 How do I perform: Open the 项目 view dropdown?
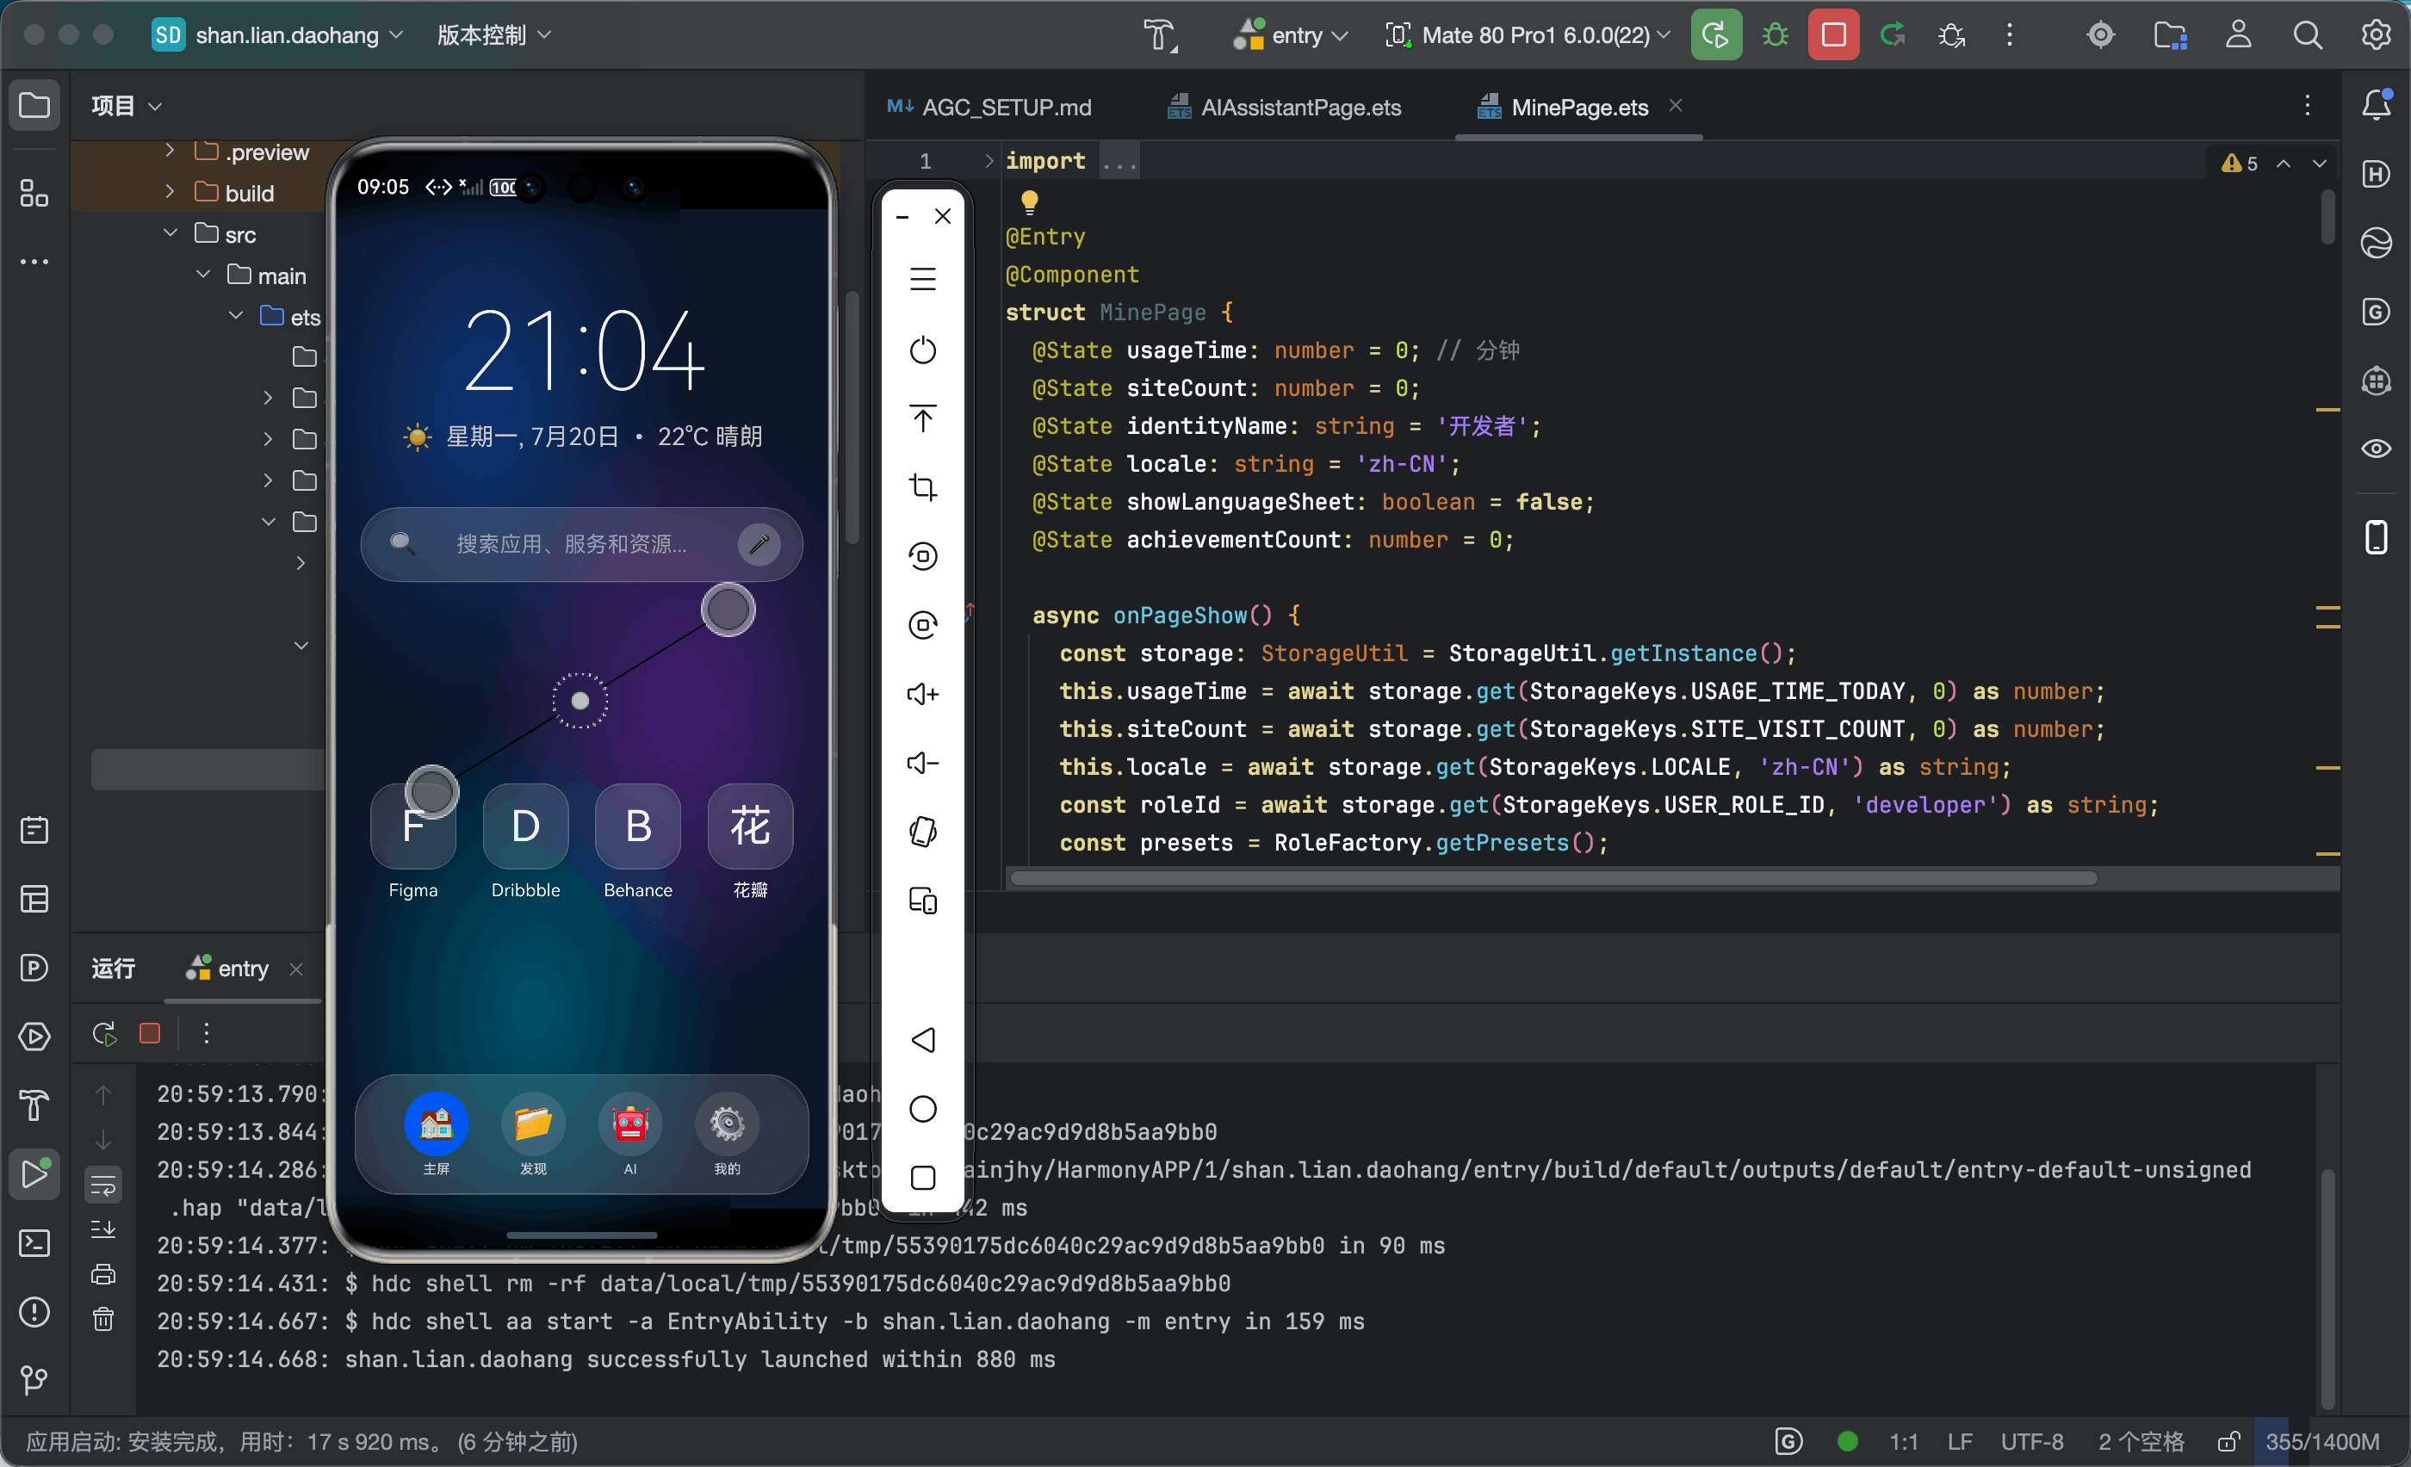coord(127,105)
